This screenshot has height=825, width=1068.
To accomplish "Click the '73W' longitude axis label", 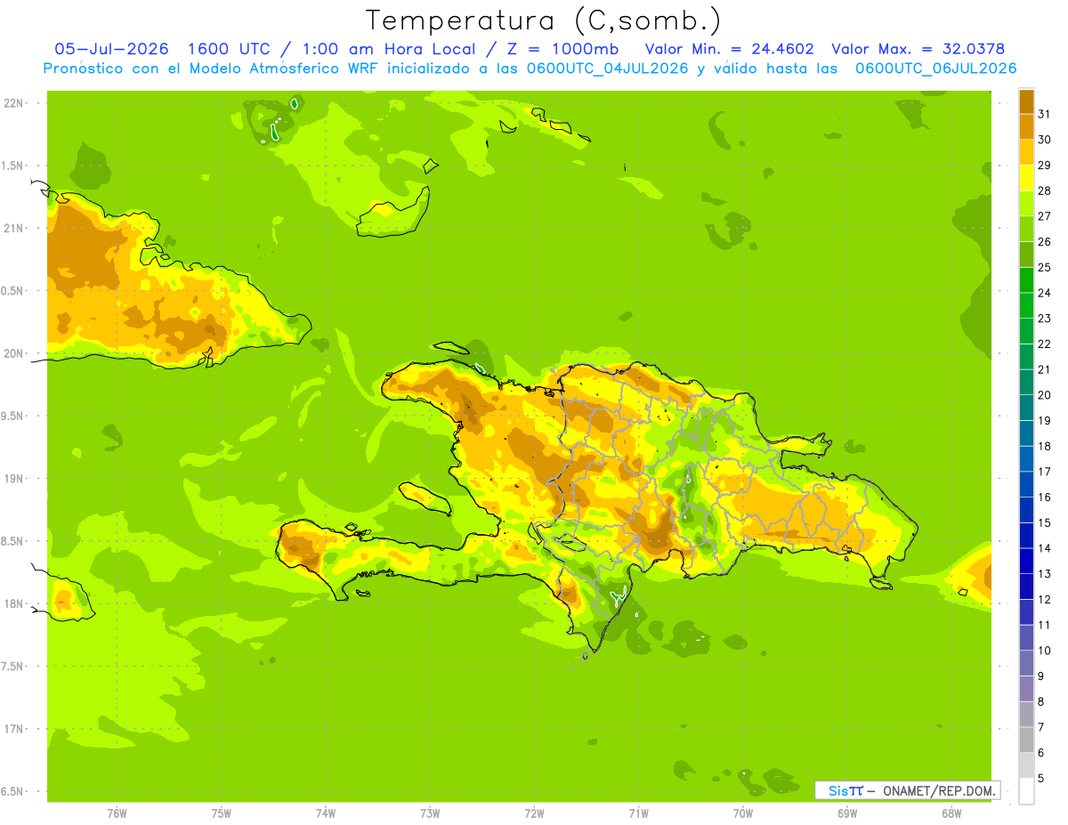I will [430, 813].
